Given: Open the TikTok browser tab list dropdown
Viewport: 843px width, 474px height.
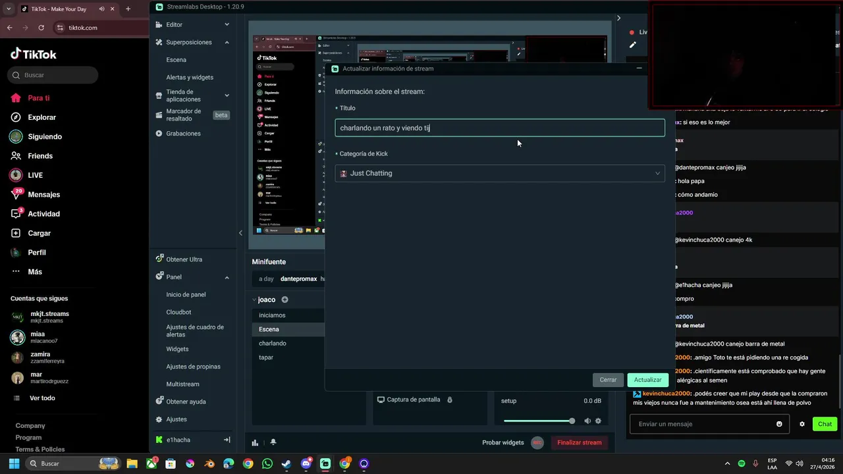Looking at the screenshot, I should coord(9,9).
